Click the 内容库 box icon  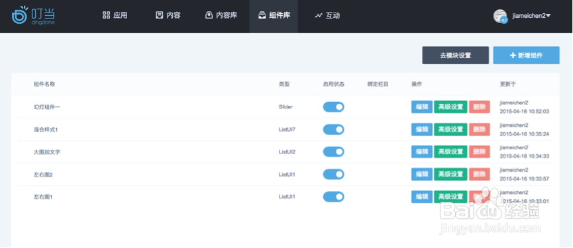pos(209,15)
